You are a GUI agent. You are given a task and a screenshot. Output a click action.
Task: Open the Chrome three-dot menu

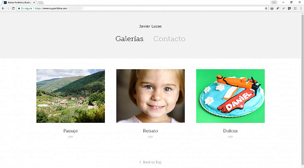tap(301, 8)
